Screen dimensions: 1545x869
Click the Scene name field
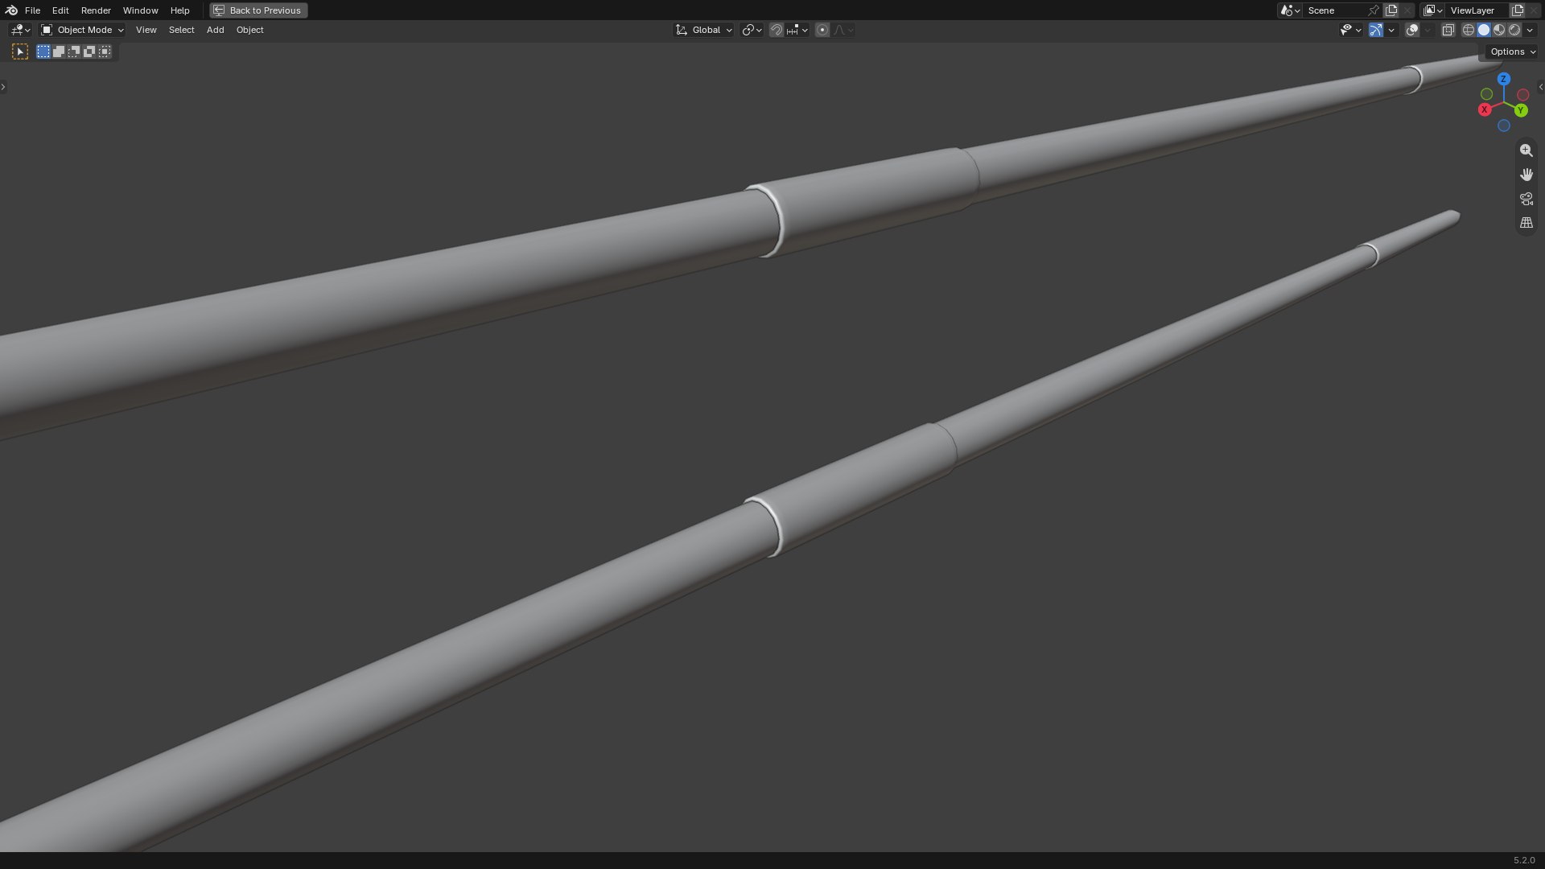pyautogui.click(x=1335, y=10)
